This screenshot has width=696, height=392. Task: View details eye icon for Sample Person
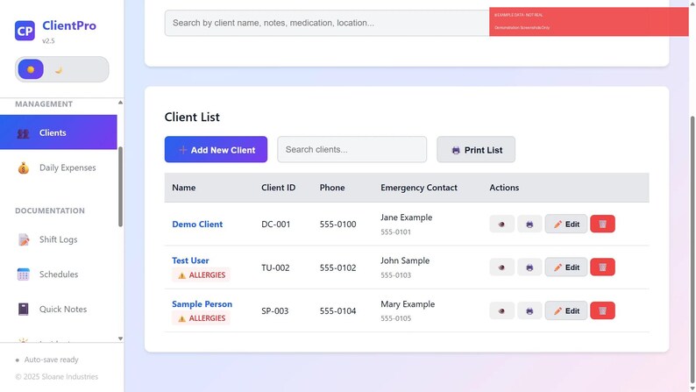click(502, 310)
